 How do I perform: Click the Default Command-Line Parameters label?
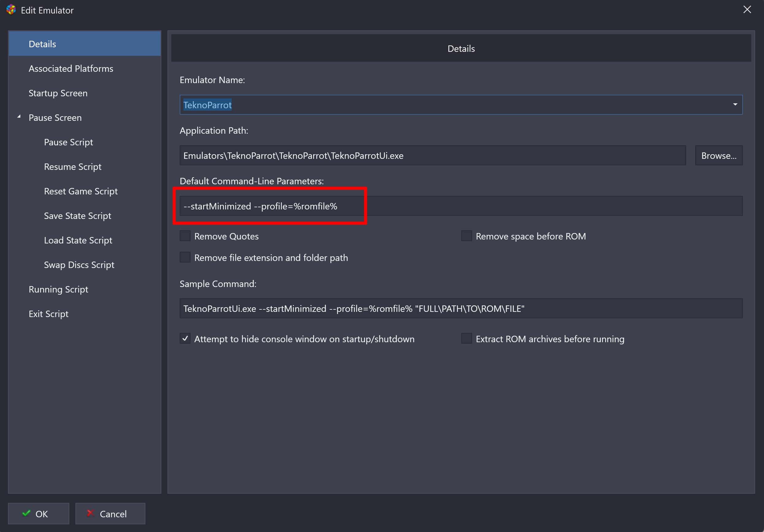click(251, 181)
